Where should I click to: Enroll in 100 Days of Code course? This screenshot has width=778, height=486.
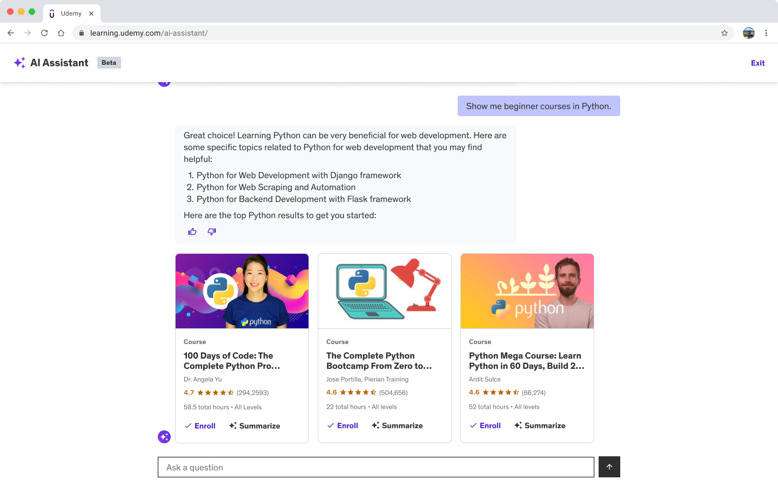(x=200, y=426)
